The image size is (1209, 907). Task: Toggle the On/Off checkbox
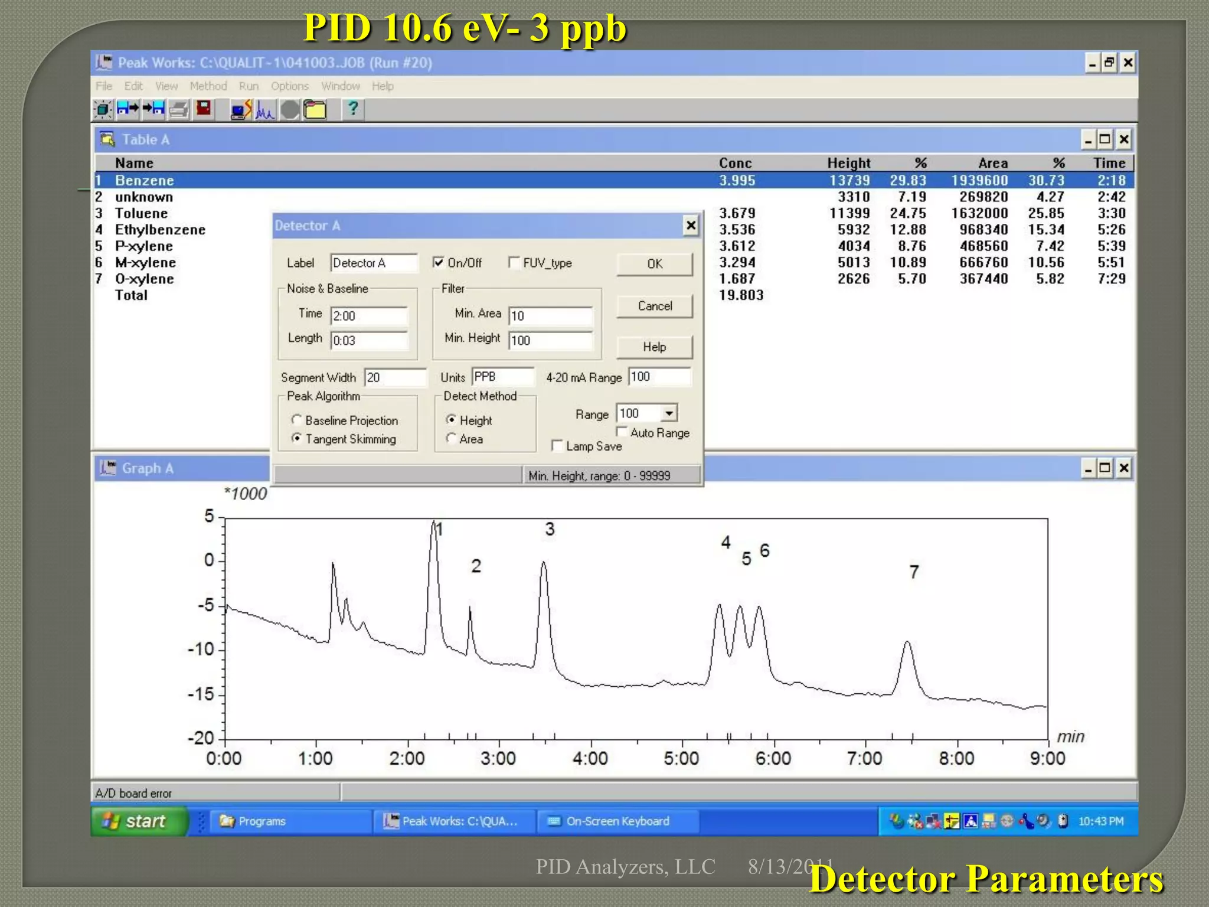(438, 262)
